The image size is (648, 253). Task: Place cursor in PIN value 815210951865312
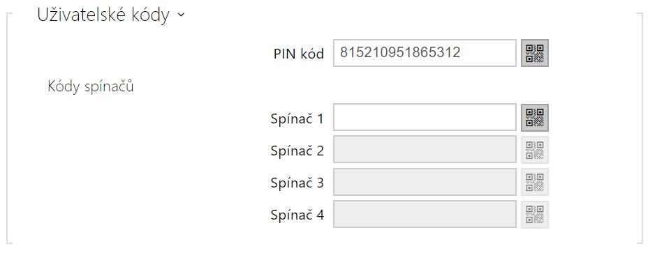(x=400, y=53)
